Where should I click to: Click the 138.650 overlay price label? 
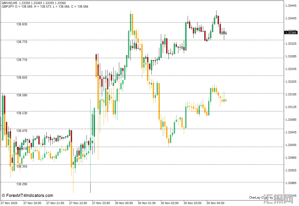22,78
